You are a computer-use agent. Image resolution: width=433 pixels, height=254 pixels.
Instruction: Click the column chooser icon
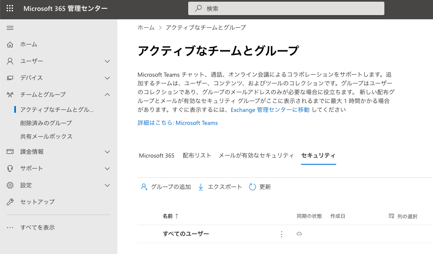coord(392,216)
